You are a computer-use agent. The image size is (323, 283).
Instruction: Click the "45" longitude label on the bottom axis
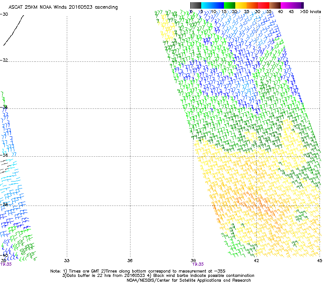[x=320, y=261]
